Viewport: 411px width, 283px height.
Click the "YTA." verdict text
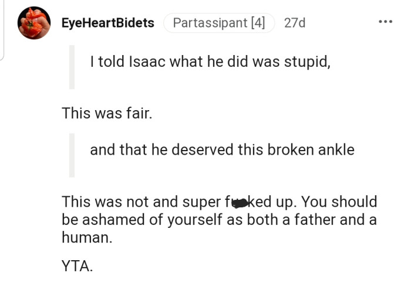pos(78,265)
